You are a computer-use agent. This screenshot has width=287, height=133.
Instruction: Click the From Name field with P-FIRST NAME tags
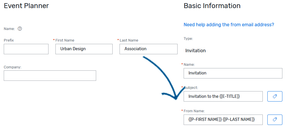point(223,119)
